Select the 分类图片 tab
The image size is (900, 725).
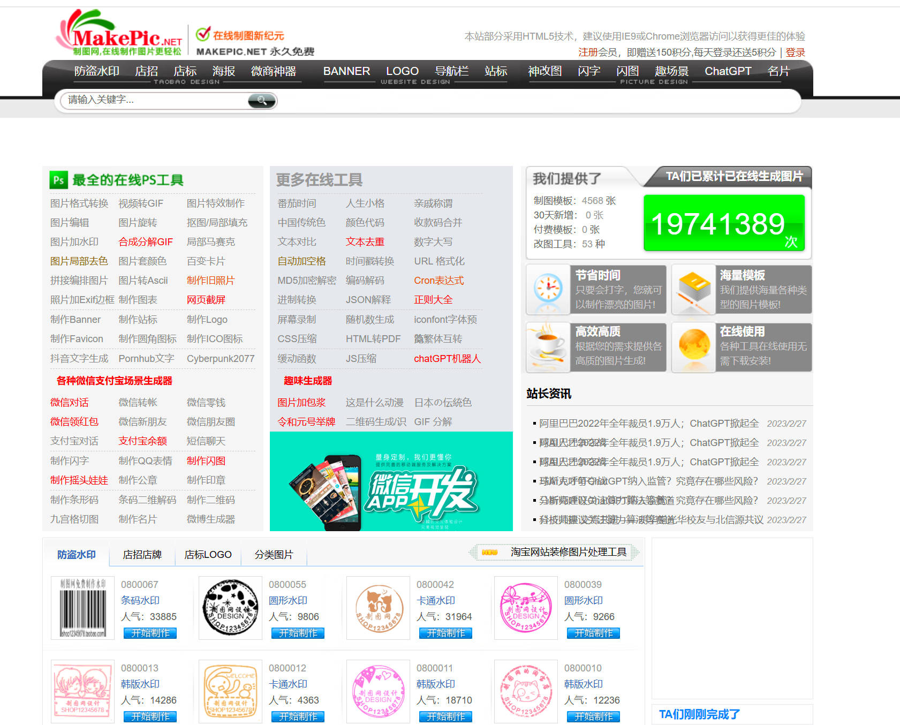click(x=274, y=555)
